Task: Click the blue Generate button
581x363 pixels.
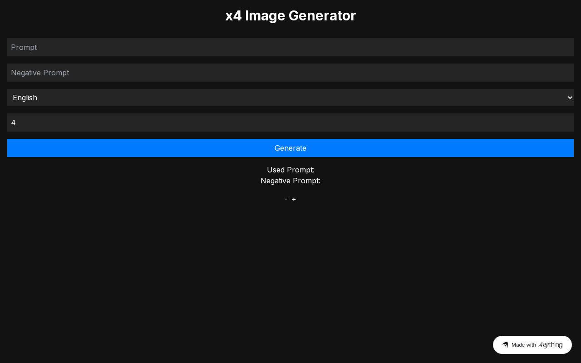Action: pos(290,148)
